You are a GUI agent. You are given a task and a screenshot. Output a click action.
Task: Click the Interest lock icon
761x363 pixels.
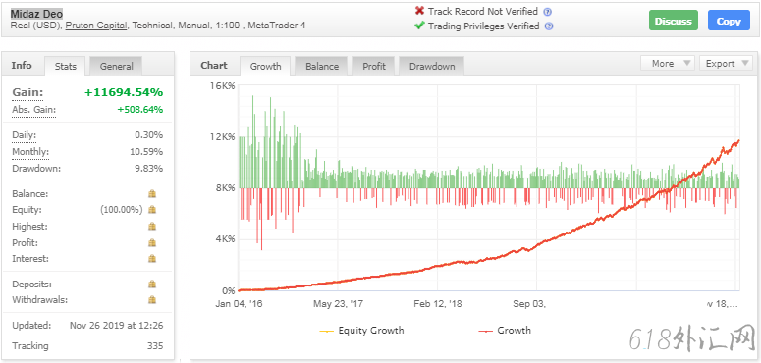(152, 259)
